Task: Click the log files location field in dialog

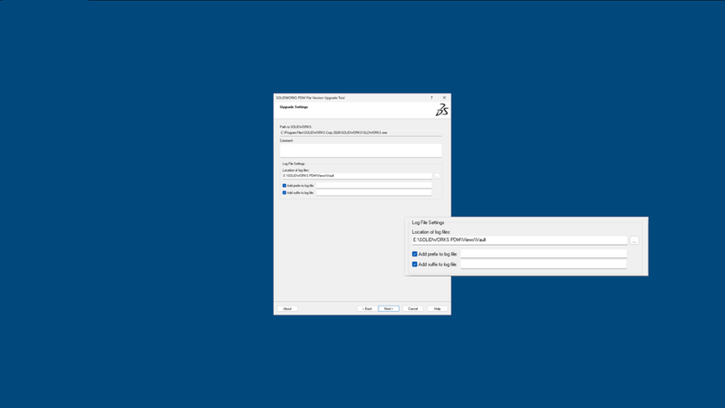Action: [356, 176]
